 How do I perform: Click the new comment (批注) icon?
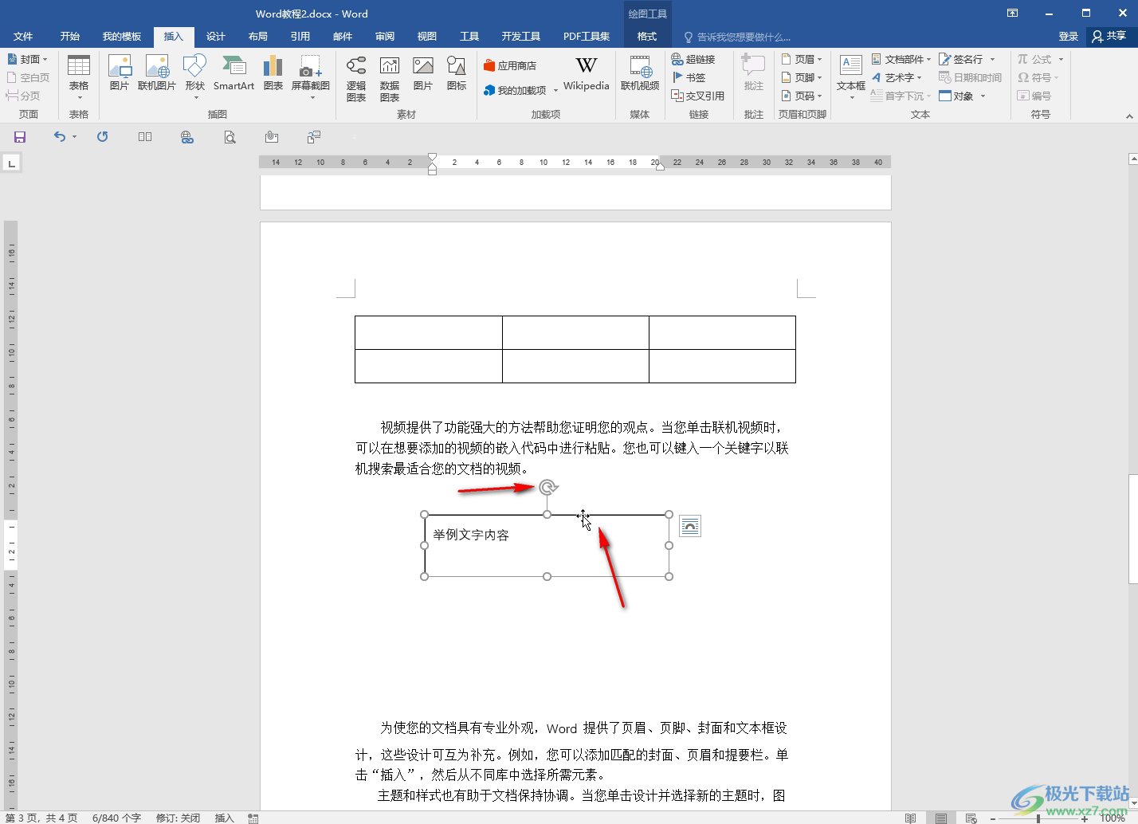click(754, 73)
